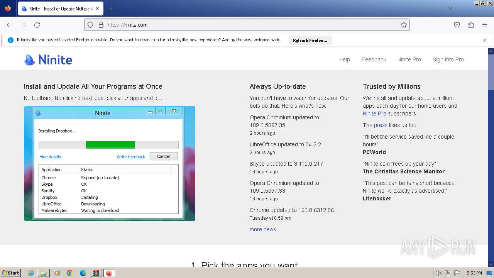Open the press link
Viewport: 494px width, 278px height.
[381, 125]
